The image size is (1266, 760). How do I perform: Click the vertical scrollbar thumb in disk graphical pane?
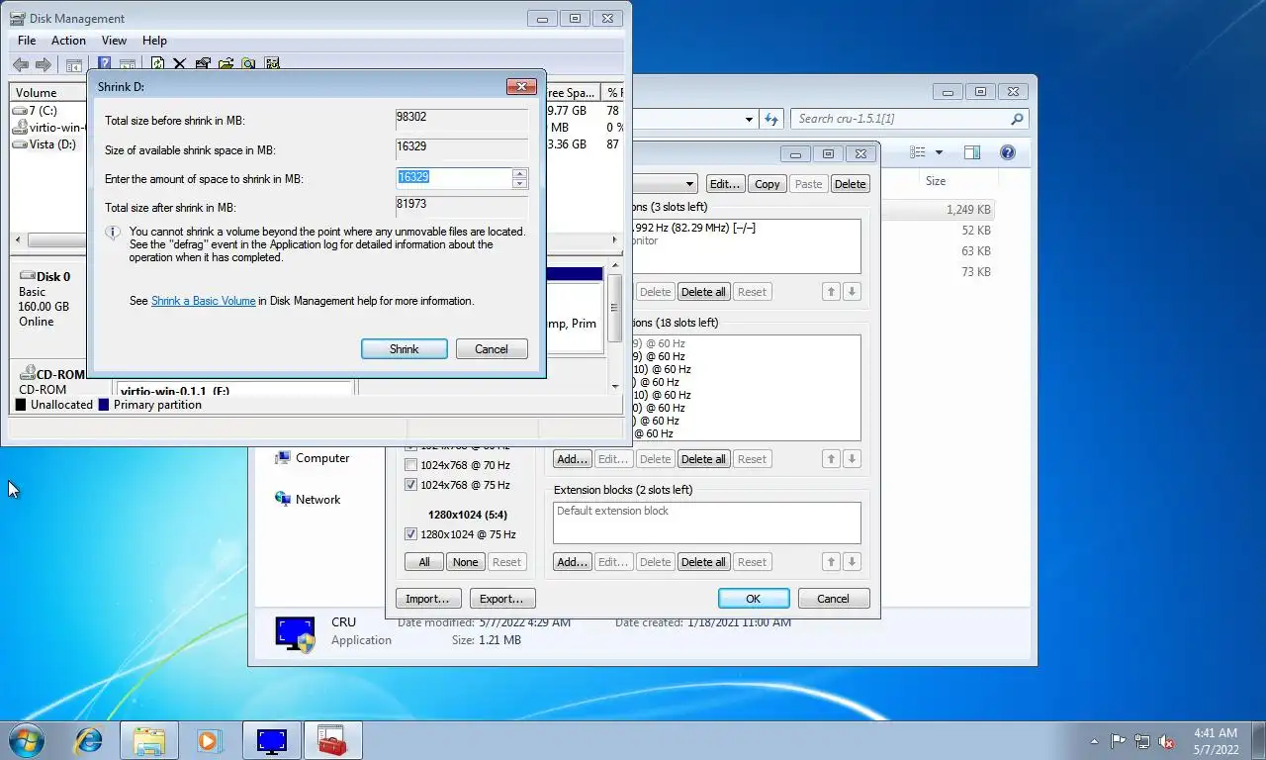[615, 308]
